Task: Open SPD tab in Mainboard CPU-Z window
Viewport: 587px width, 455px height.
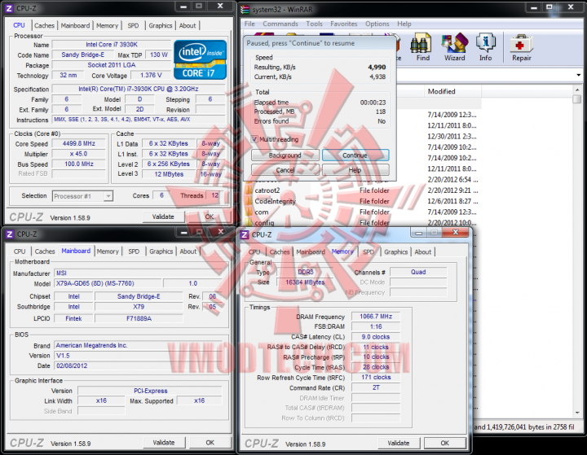Action: (134, 252)
